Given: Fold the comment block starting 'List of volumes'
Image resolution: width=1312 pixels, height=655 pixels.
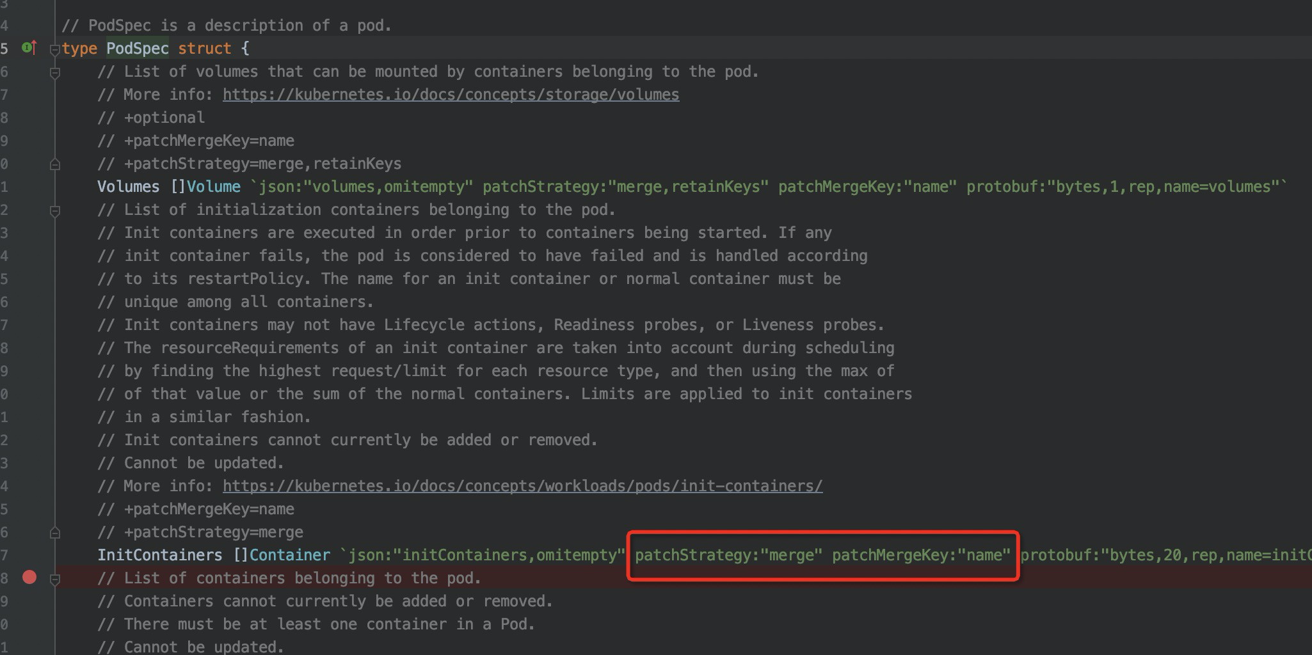Looking at the screenshot, I should 55,73.
